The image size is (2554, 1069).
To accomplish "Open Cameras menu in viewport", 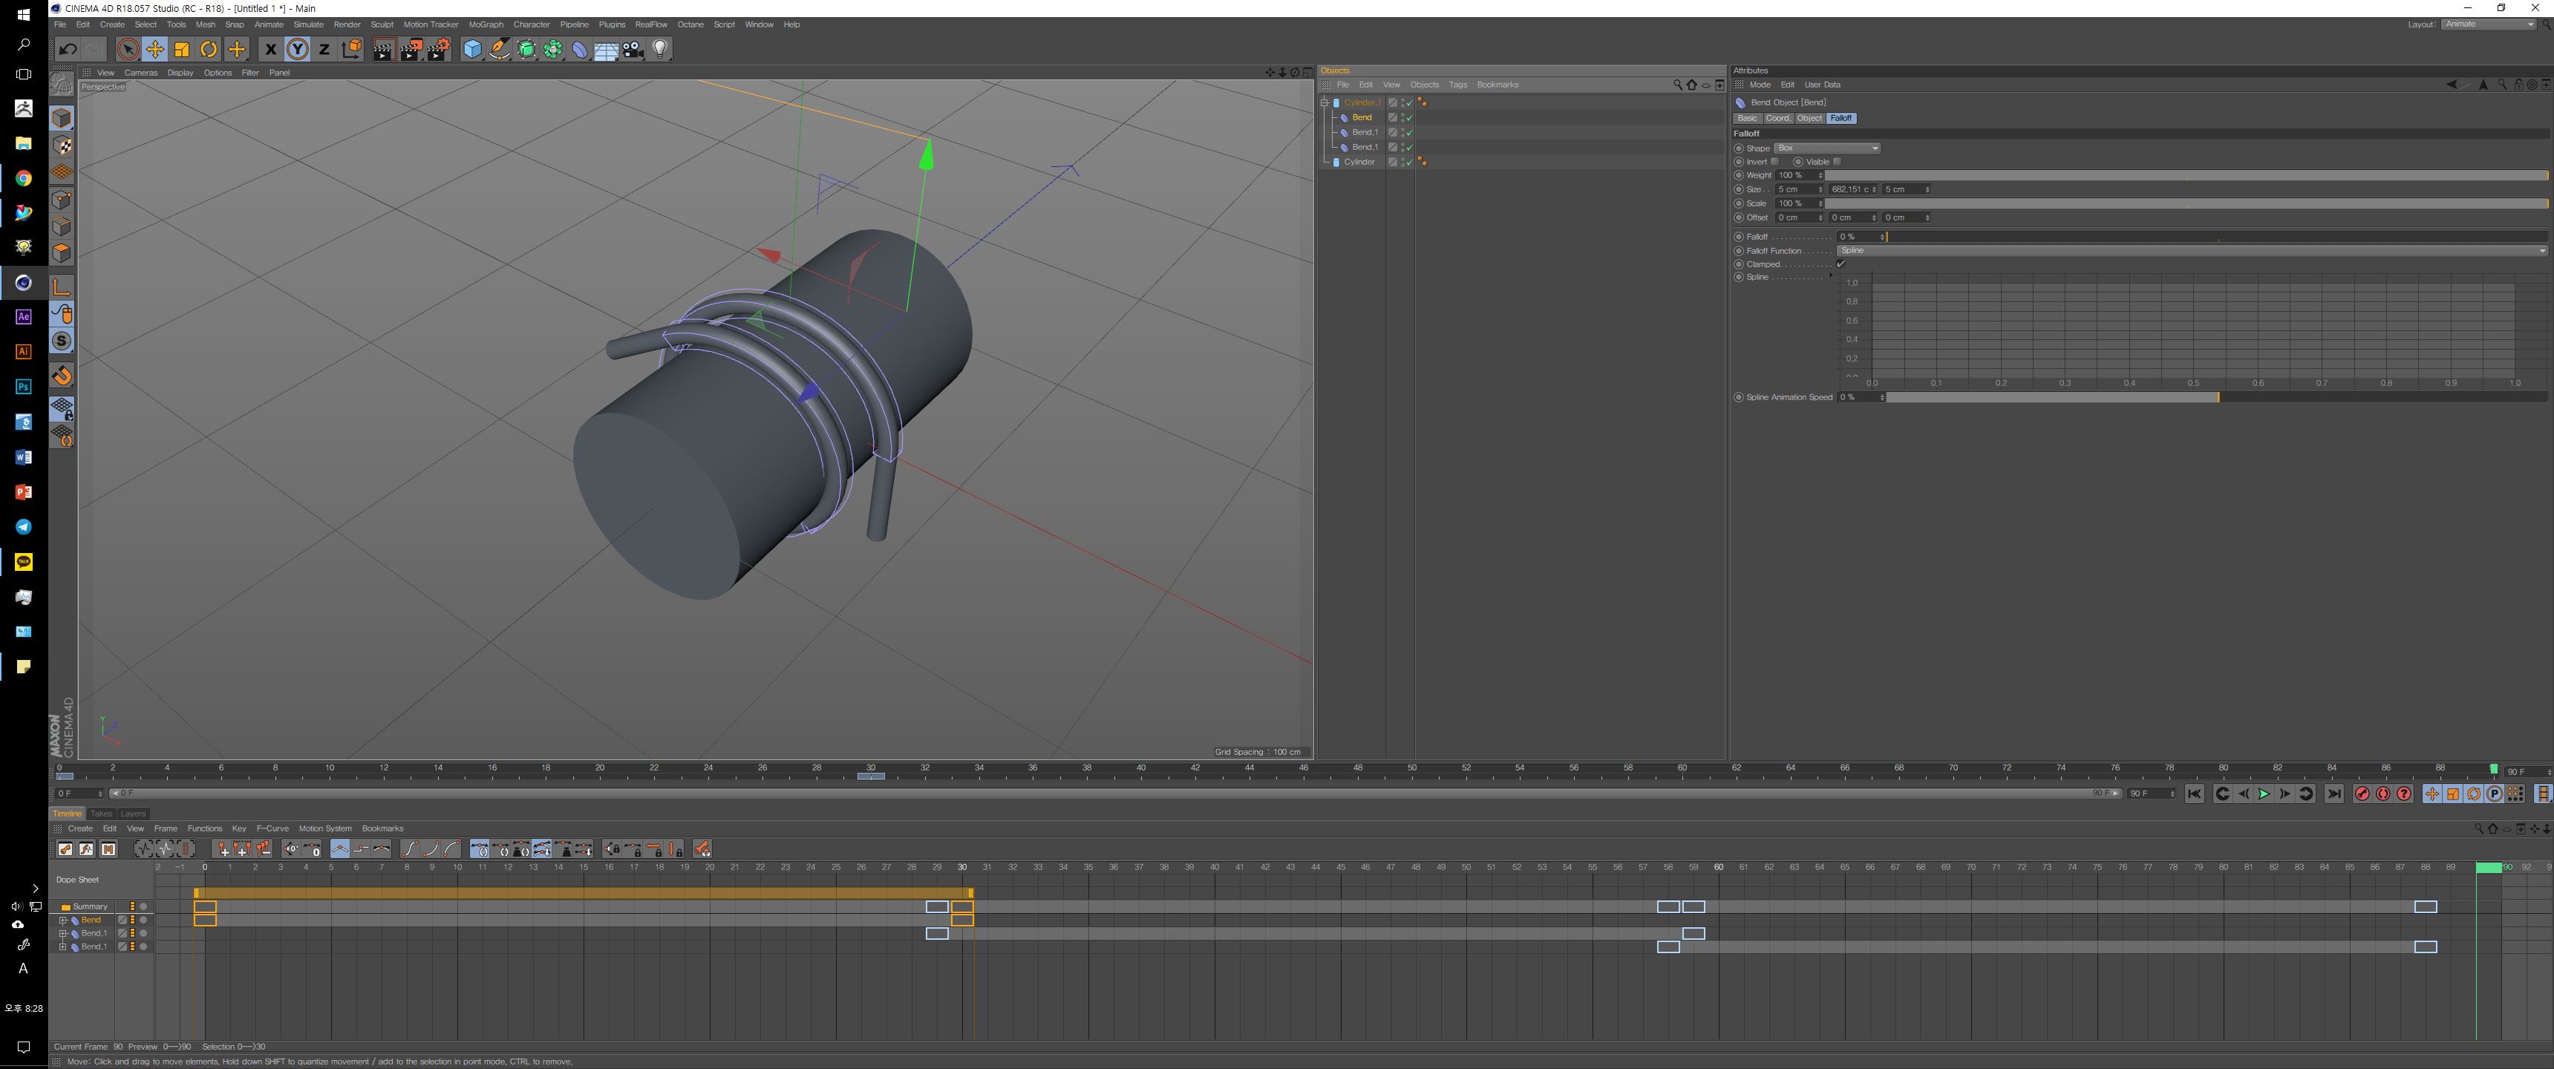I will (141, 73).
